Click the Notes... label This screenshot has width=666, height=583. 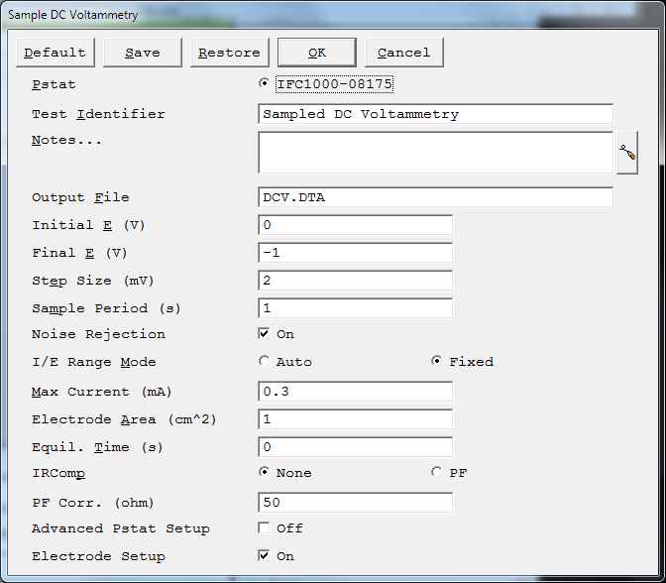click(66, 140)
